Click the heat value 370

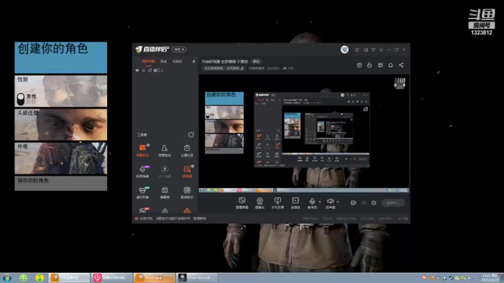(x=290, y=69)
